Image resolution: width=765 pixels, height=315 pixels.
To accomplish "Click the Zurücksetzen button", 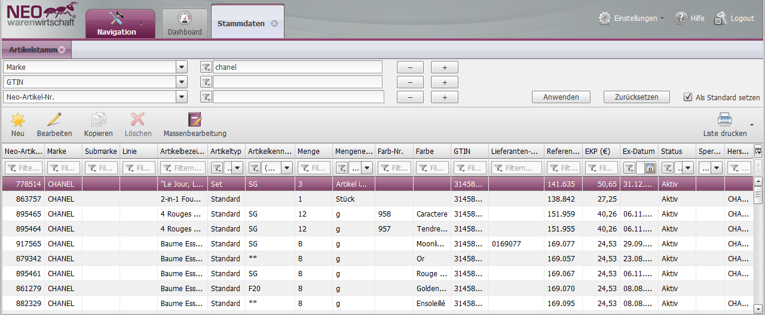I will coord(637,97).
